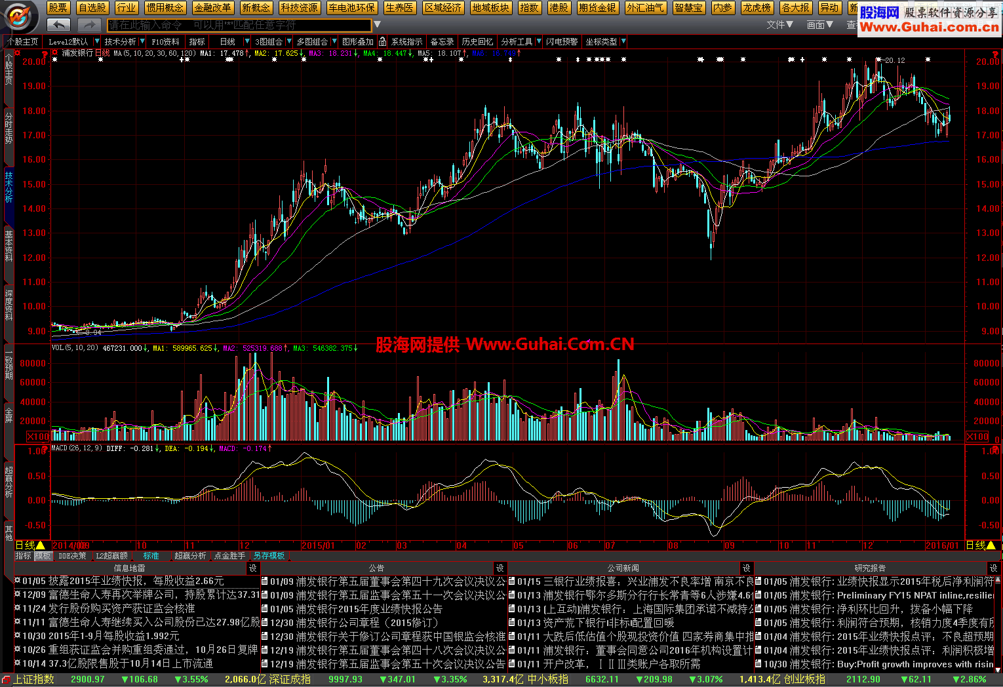Click 另存模板 save template tab
Viewport: 1003px width, 687px height.
269,556
